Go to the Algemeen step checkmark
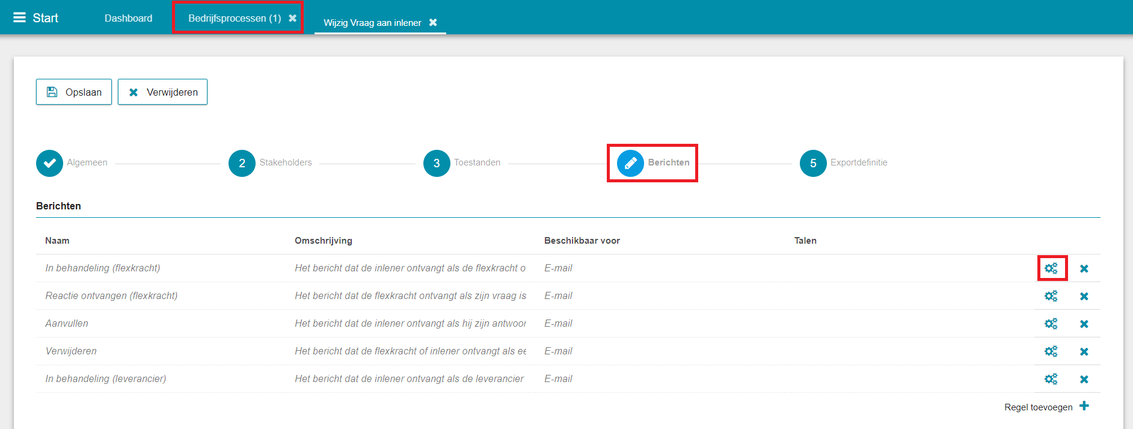Image resolution: width=1133 pixels, height=429 pixels. coord(49,163)
